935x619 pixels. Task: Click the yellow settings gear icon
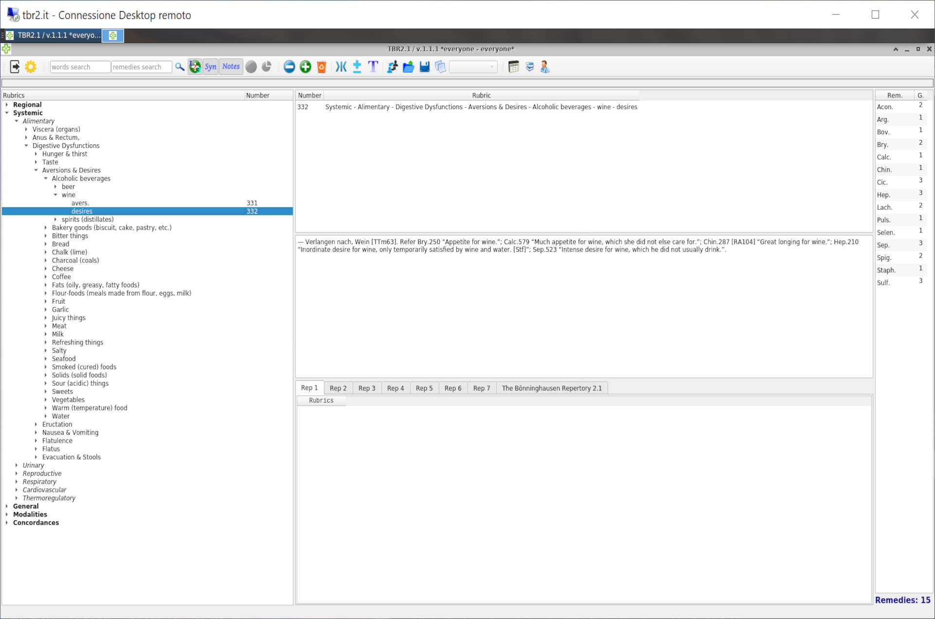(x=31, y=67)
